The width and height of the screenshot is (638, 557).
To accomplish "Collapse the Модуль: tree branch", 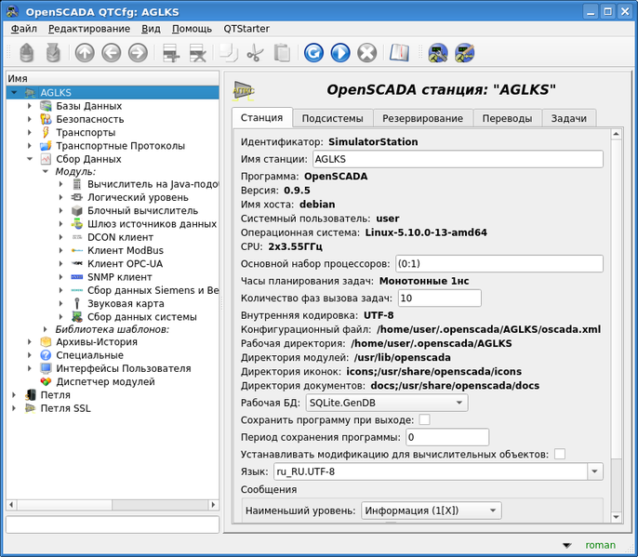I will pyautogui.click(x=46, y=172).
